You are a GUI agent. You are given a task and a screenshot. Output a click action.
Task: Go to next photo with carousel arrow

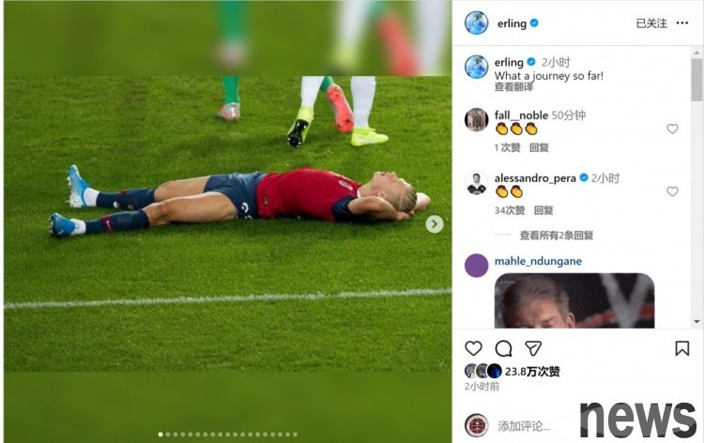click(x=435, y=223)
